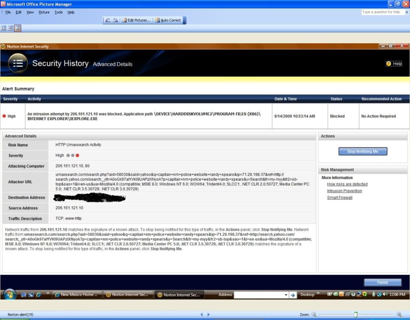Click the battery tray icon

[x=374, y=294]
